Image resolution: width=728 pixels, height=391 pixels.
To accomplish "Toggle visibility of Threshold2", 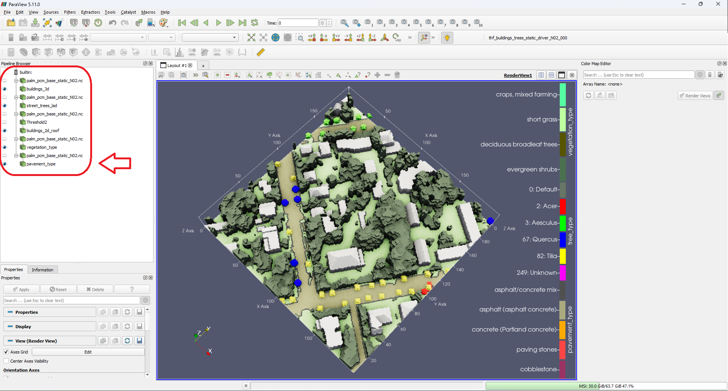I will pyautogui.click(x=5, y=122).
